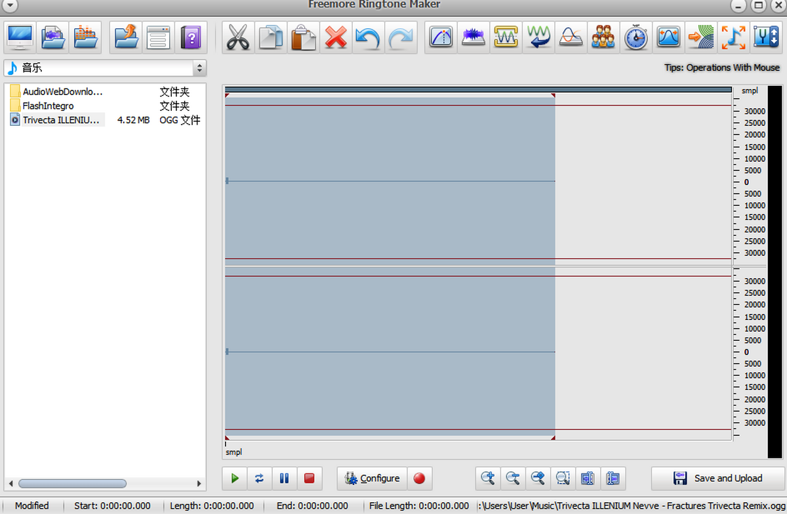The height and width of the screenshot is (514, 787).
Task: Click the Start: 0:00:00.000 status field
Action: click(112, 505)
